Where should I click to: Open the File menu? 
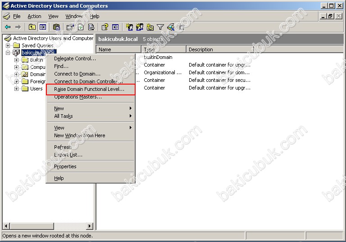click(17, 16)
